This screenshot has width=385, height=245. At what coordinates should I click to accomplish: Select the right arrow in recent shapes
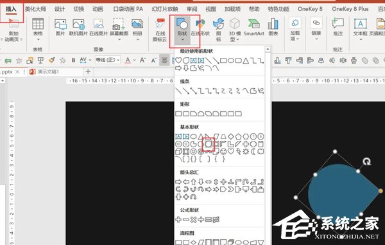click(178, 68)
